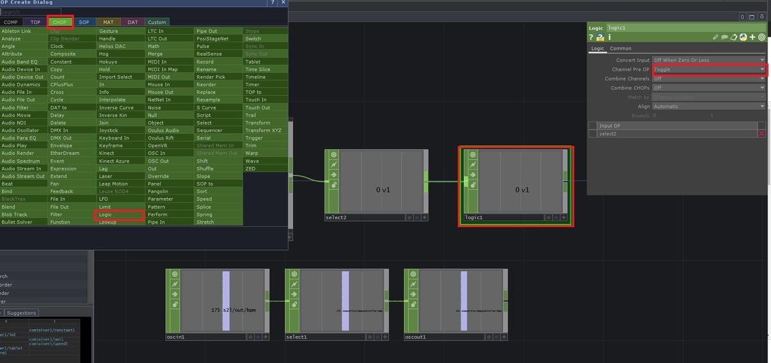771x363 pixels.
Task: Choose the OSC In operator
Action: click(x=170, y=153)
